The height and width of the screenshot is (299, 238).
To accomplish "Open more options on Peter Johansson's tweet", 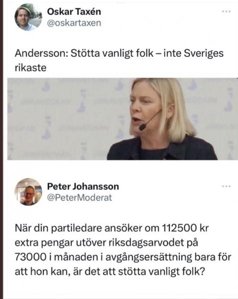I will coord(227,186).
